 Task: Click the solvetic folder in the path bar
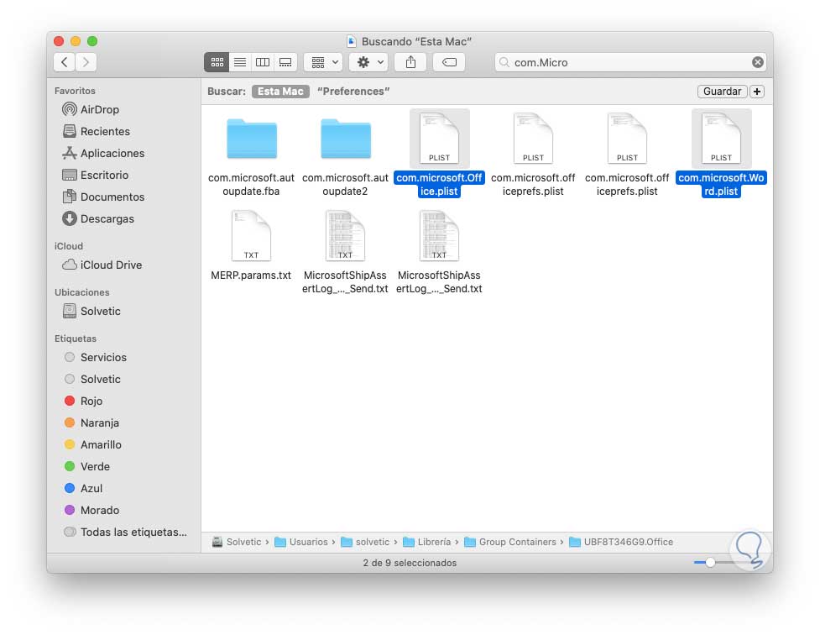365,543
